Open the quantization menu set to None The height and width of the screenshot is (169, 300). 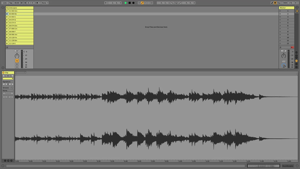45,3
